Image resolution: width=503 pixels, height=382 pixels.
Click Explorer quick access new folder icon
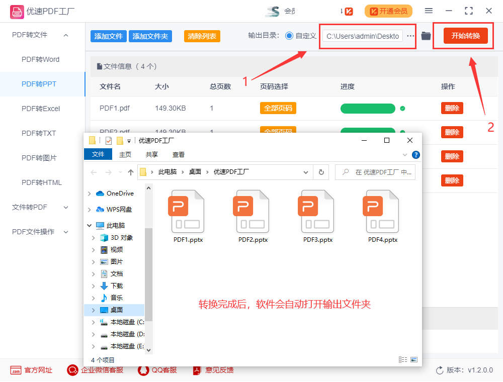coord(120,140)
